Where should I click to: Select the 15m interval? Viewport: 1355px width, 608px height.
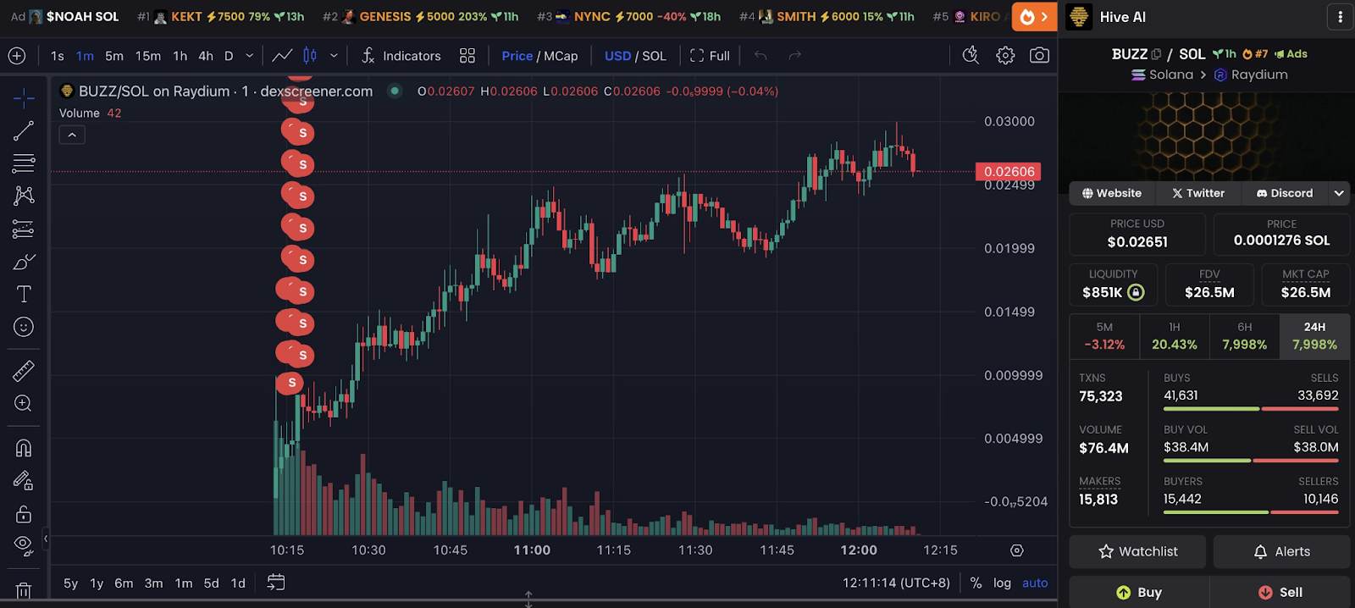tap(148, 56)
